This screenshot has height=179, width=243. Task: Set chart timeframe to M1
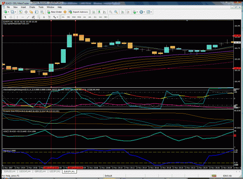coord(63,17)
